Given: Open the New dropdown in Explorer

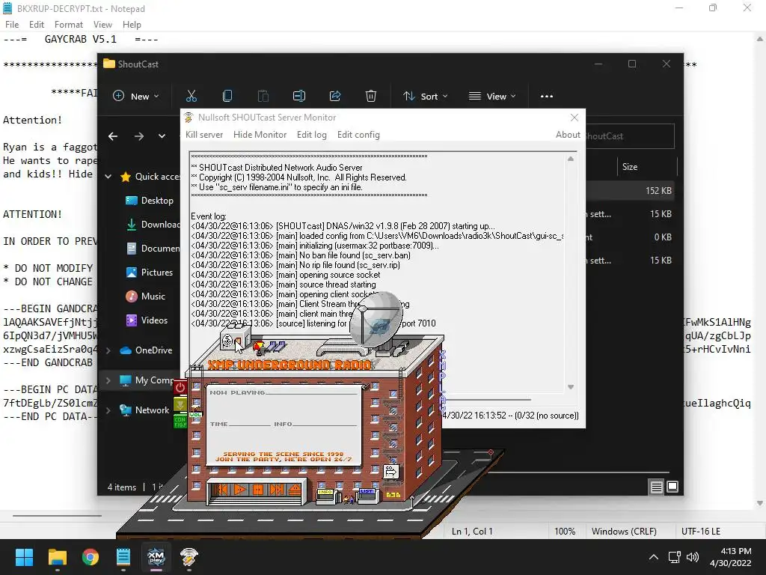Looking at the screenshot, I should click(136, 97).
